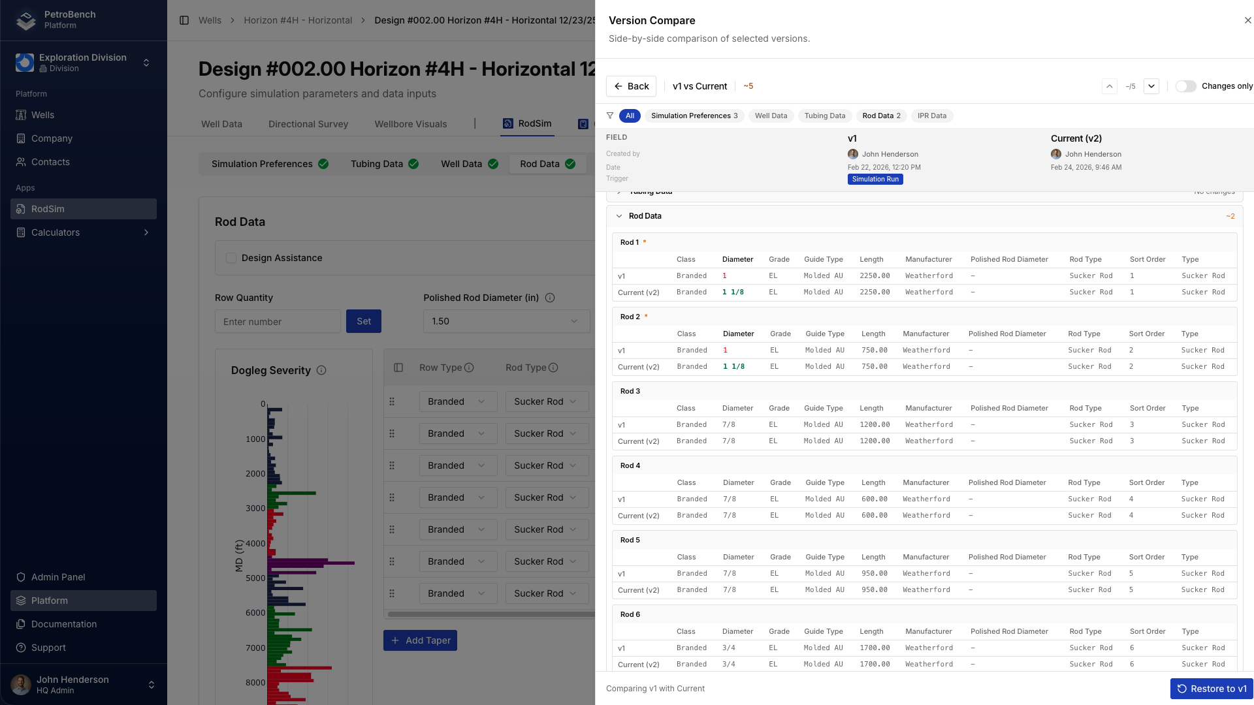
Task: Click the filter funnel icon in Version Compare
Action: tap(610, 116)
